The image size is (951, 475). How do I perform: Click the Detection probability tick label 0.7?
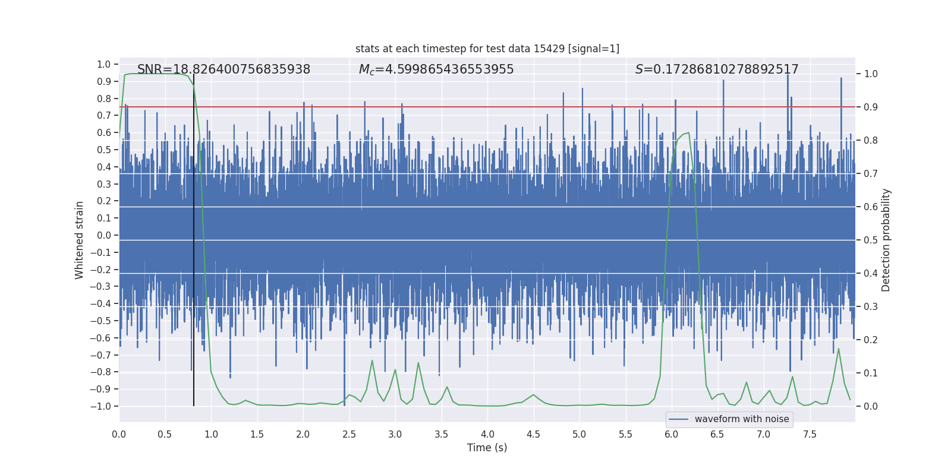point(871,174)
